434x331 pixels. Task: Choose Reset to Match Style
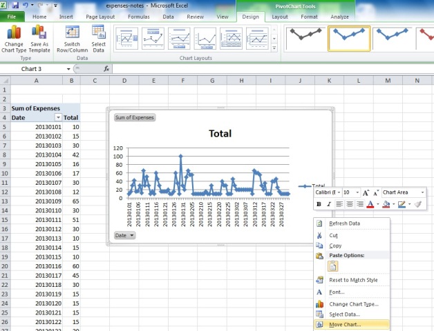[x=352, y=280]
